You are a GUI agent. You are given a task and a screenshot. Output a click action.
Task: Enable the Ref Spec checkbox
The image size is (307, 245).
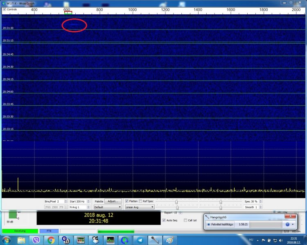140,201
